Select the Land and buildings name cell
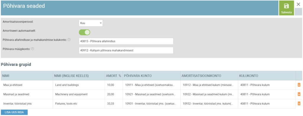The width and height of the screenshot is (303, 116). point(79,85)
